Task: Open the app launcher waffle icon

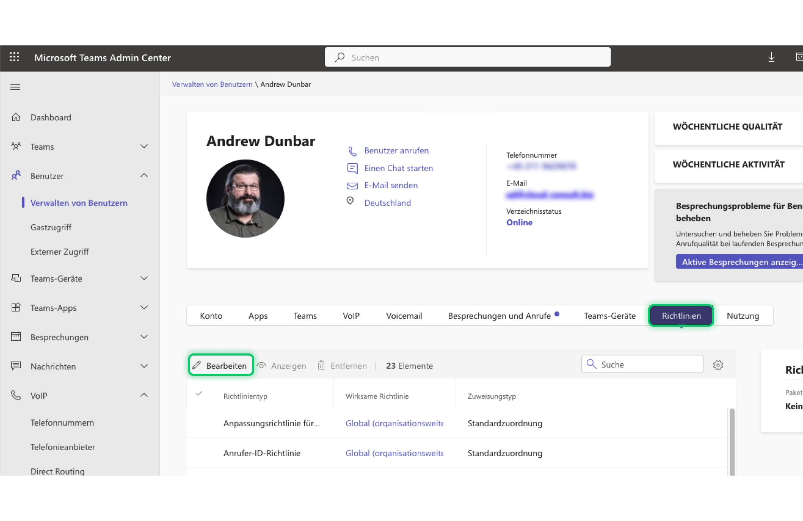Action: 14,57
